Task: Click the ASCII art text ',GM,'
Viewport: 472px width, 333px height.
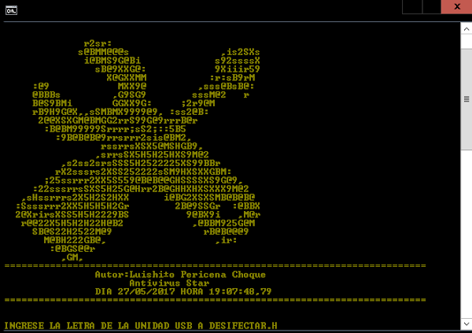Action: pyautogui.click(x=72, y=257)
